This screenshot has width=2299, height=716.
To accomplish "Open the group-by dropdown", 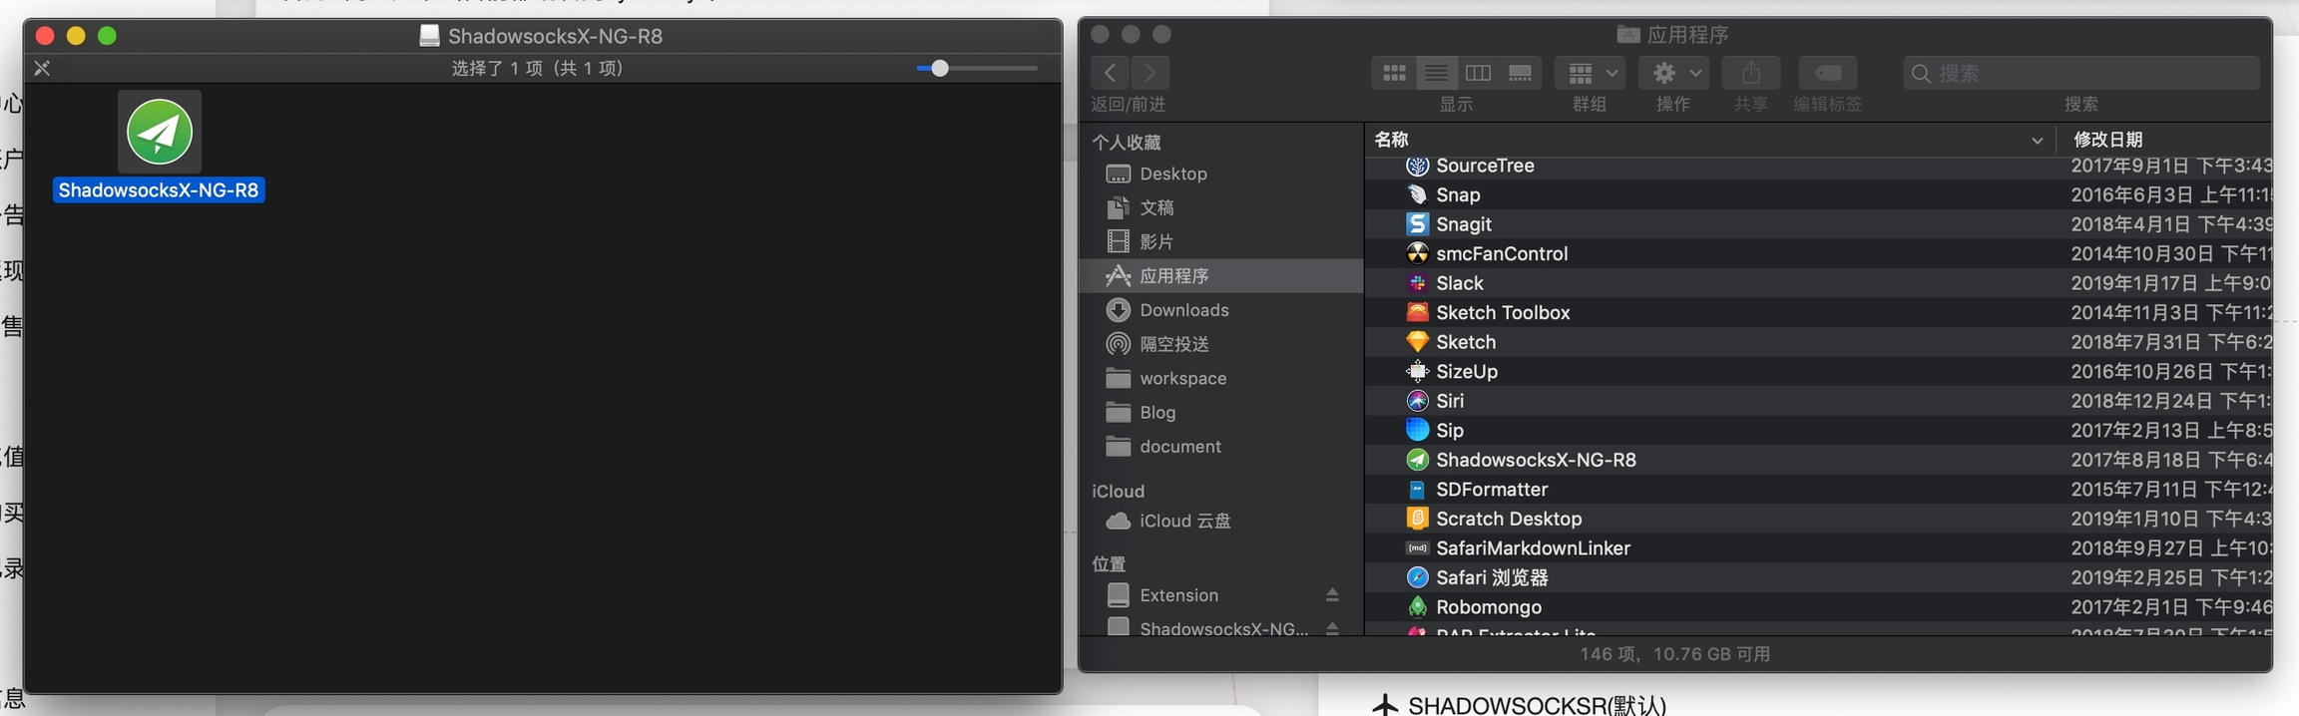I will click(x=1591, y=73).
